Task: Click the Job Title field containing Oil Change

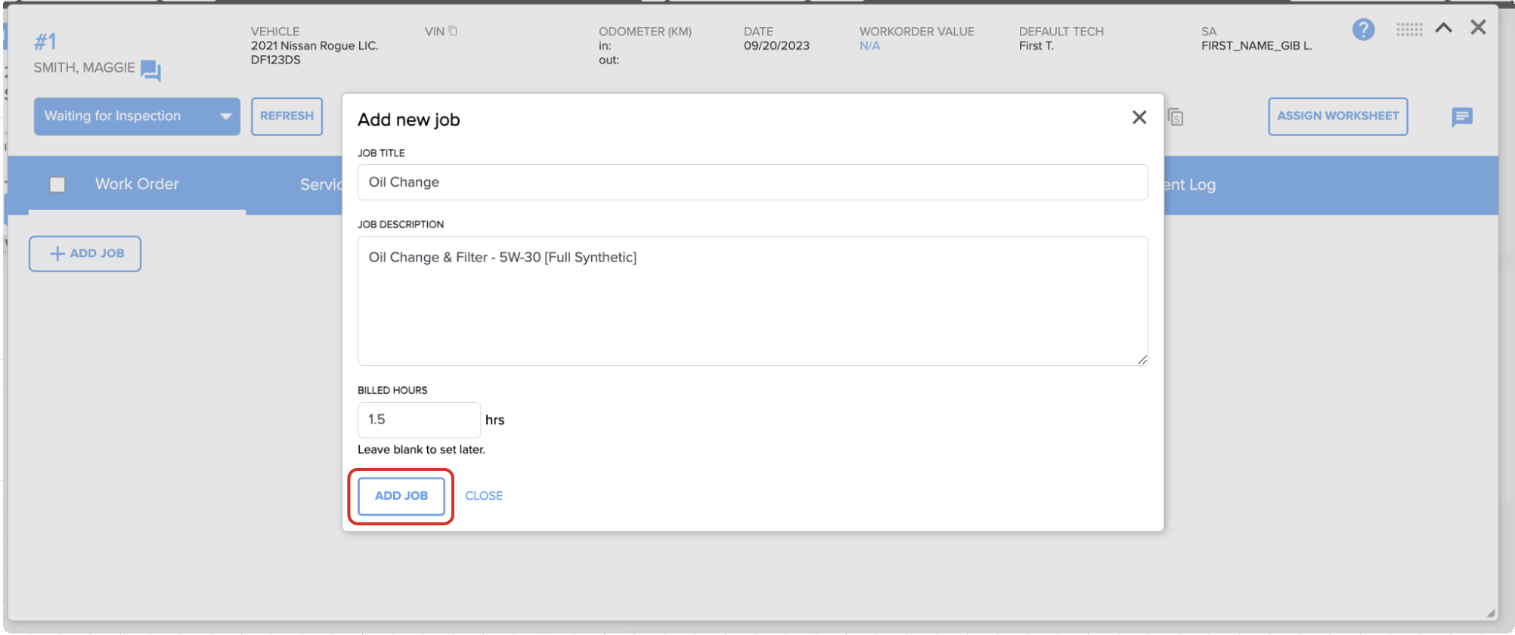Action: point(752,182)
